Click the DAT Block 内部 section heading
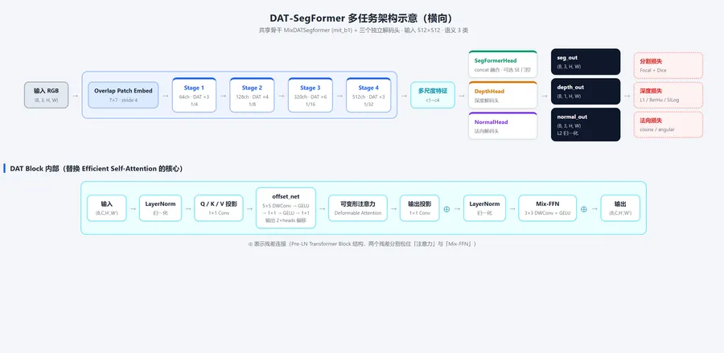Viewport: 724px width, 353px height. click(96, 169)
